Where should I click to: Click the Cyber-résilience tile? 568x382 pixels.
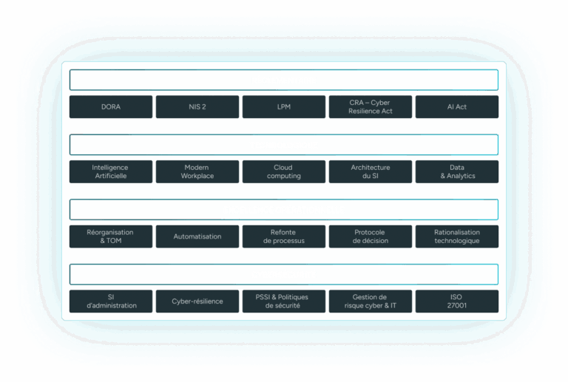coord(197,301)
